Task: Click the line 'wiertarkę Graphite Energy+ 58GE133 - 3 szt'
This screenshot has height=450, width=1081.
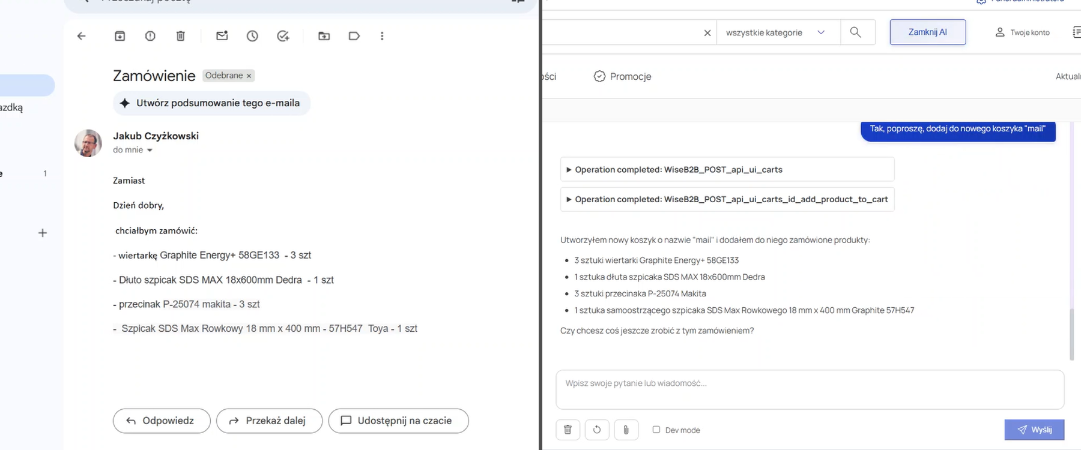Action: pos(212,256)
